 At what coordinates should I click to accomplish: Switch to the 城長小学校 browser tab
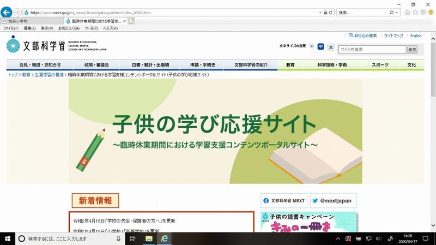[x=32, y=21]
